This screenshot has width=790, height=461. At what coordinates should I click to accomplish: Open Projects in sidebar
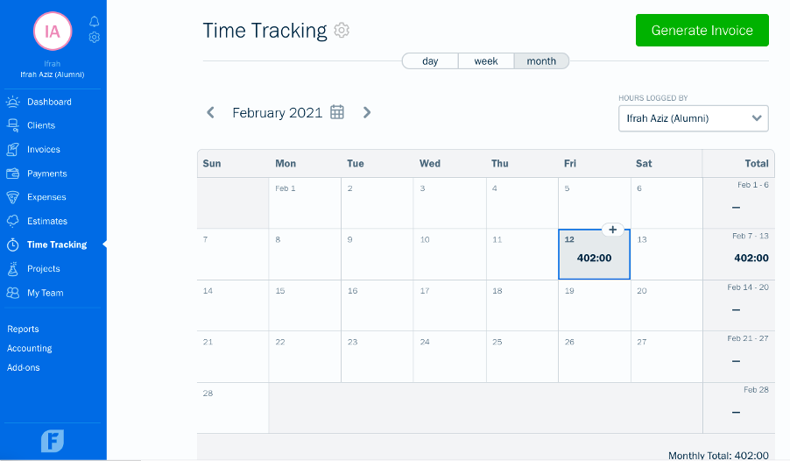pos(43,269)
